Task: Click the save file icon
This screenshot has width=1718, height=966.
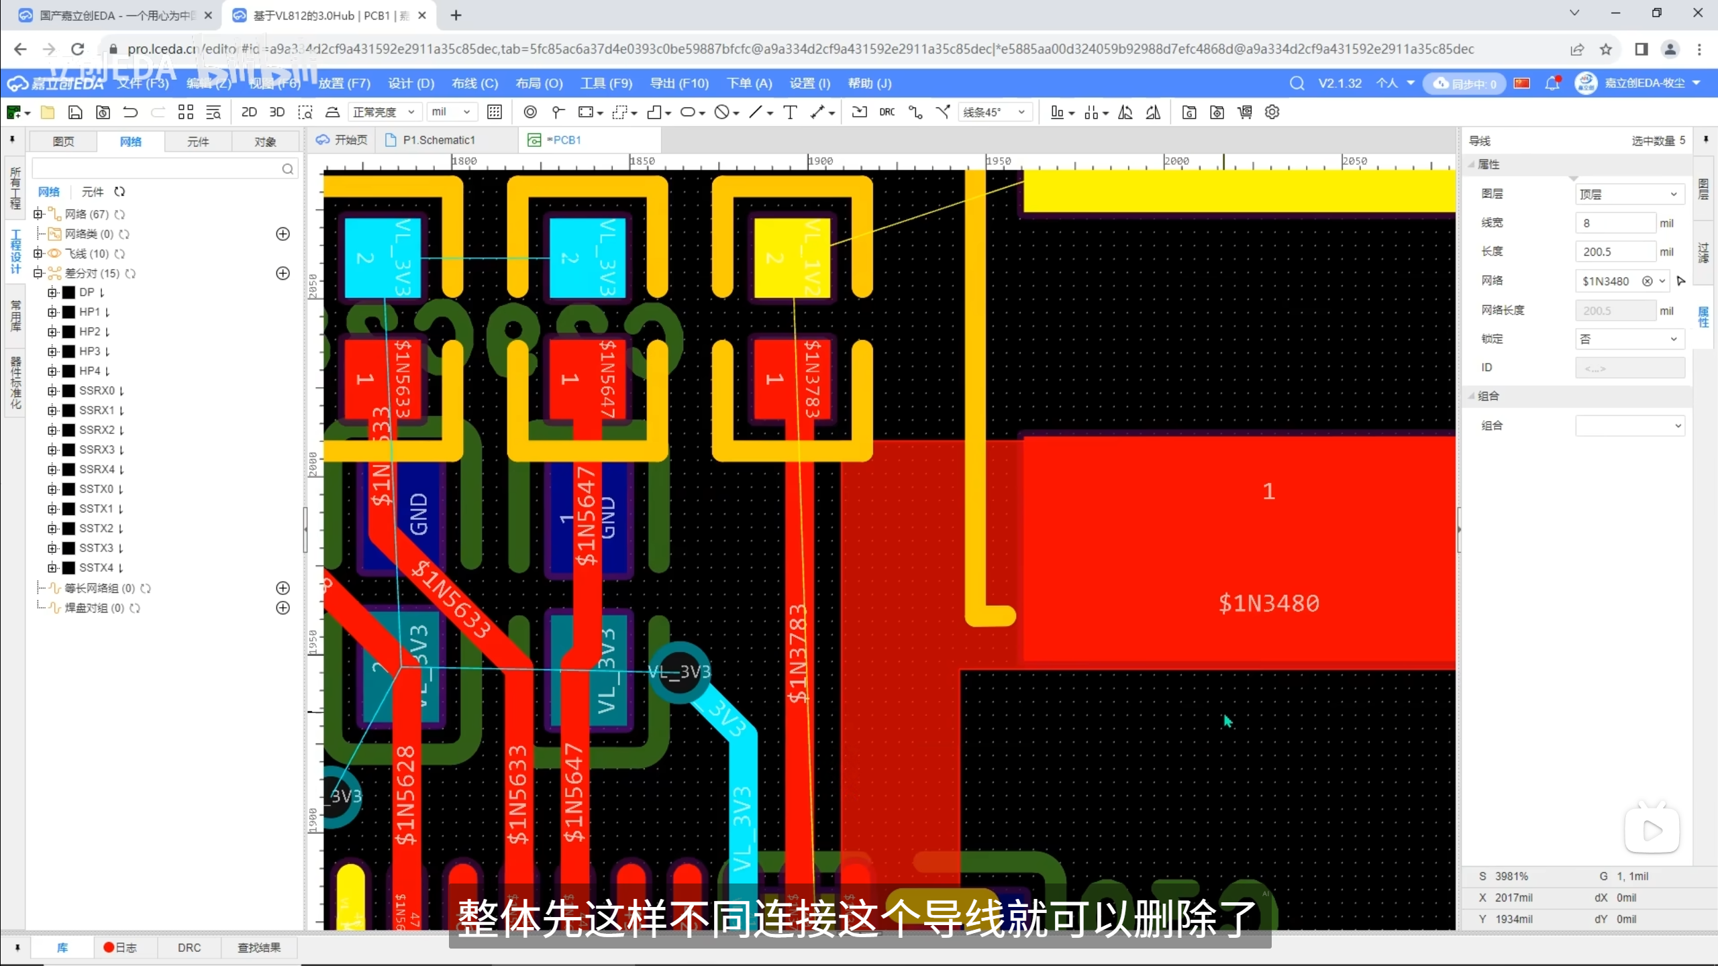Action: (75, 112)
